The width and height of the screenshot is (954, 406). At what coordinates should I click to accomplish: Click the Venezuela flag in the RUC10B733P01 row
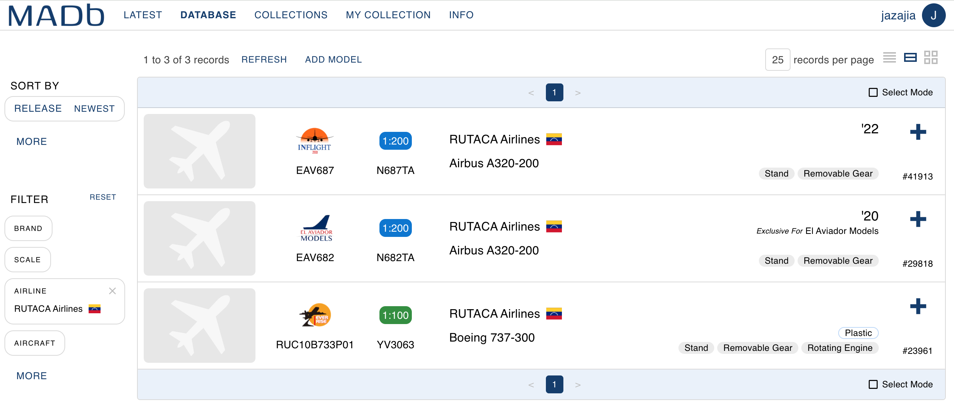click(x=554, y=314)
